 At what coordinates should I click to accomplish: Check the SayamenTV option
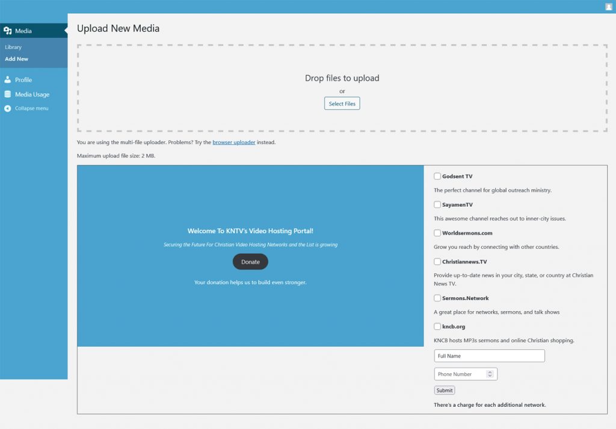click(437, 205)
